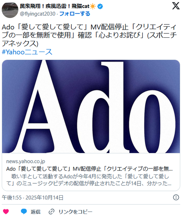Click the X logo icon
The height and width of the screenshot is (215, 183).
(x=176, y=6)
